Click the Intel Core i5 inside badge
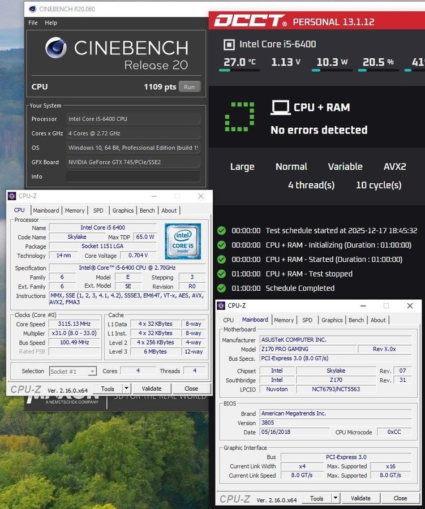This screenshot has width=425, height=509. click(183, 241)
